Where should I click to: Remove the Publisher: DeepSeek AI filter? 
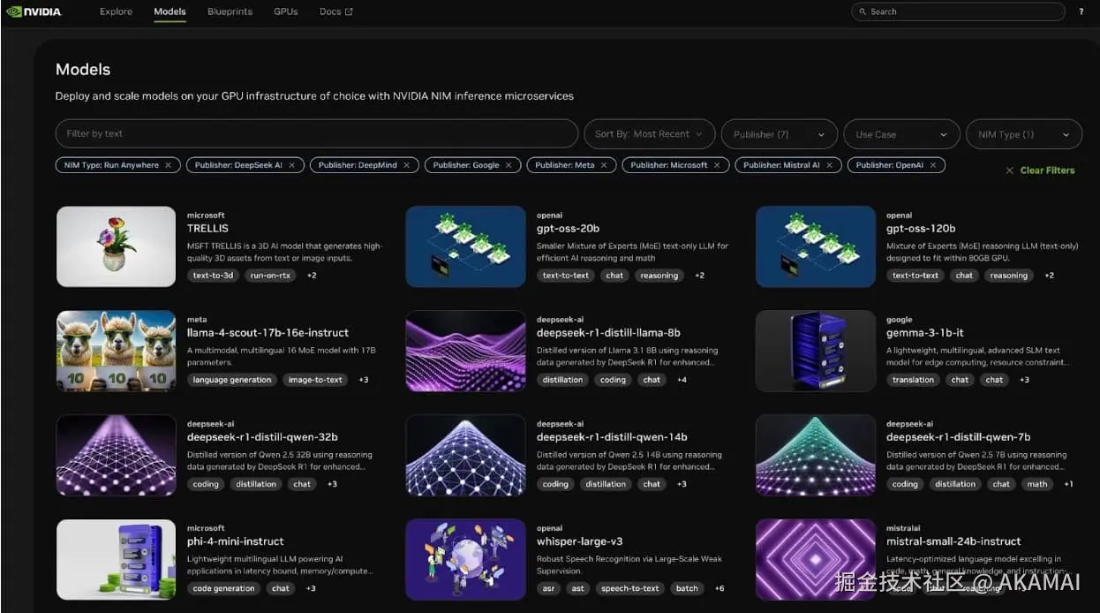click(291, 165)
